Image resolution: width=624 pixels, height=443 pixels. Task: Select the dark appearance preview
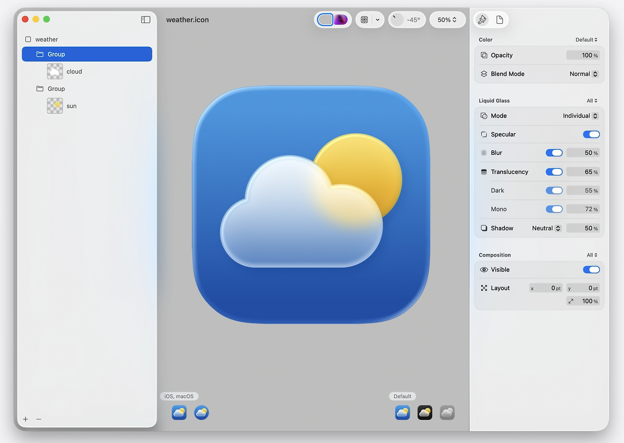425,412
